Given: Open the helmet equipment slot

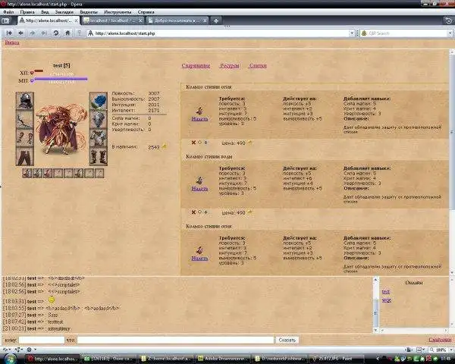Looking at the screenshot, I should pos(25,101).
